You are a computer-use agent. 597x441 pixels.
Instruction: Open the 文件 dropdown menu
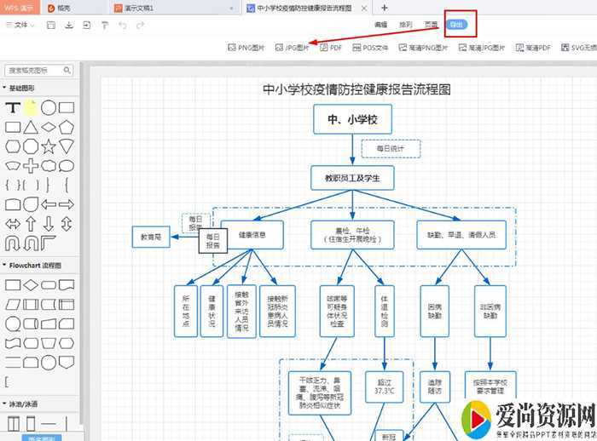(20, 26)
